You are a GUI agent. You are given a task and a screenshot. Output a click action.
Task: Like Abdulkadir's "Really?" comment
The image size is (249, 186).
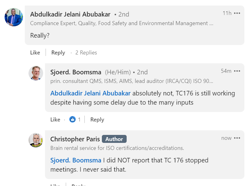click(35, 53)
